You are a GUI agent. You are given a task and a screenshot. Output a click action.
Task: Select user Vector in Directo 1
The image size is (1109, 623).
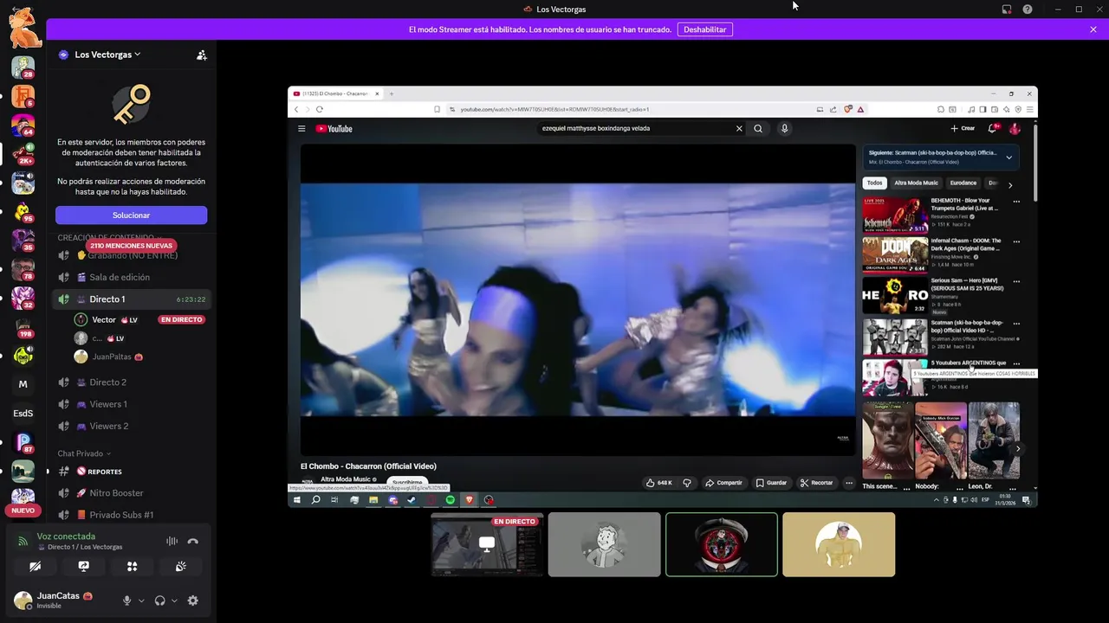click(104, 320)
